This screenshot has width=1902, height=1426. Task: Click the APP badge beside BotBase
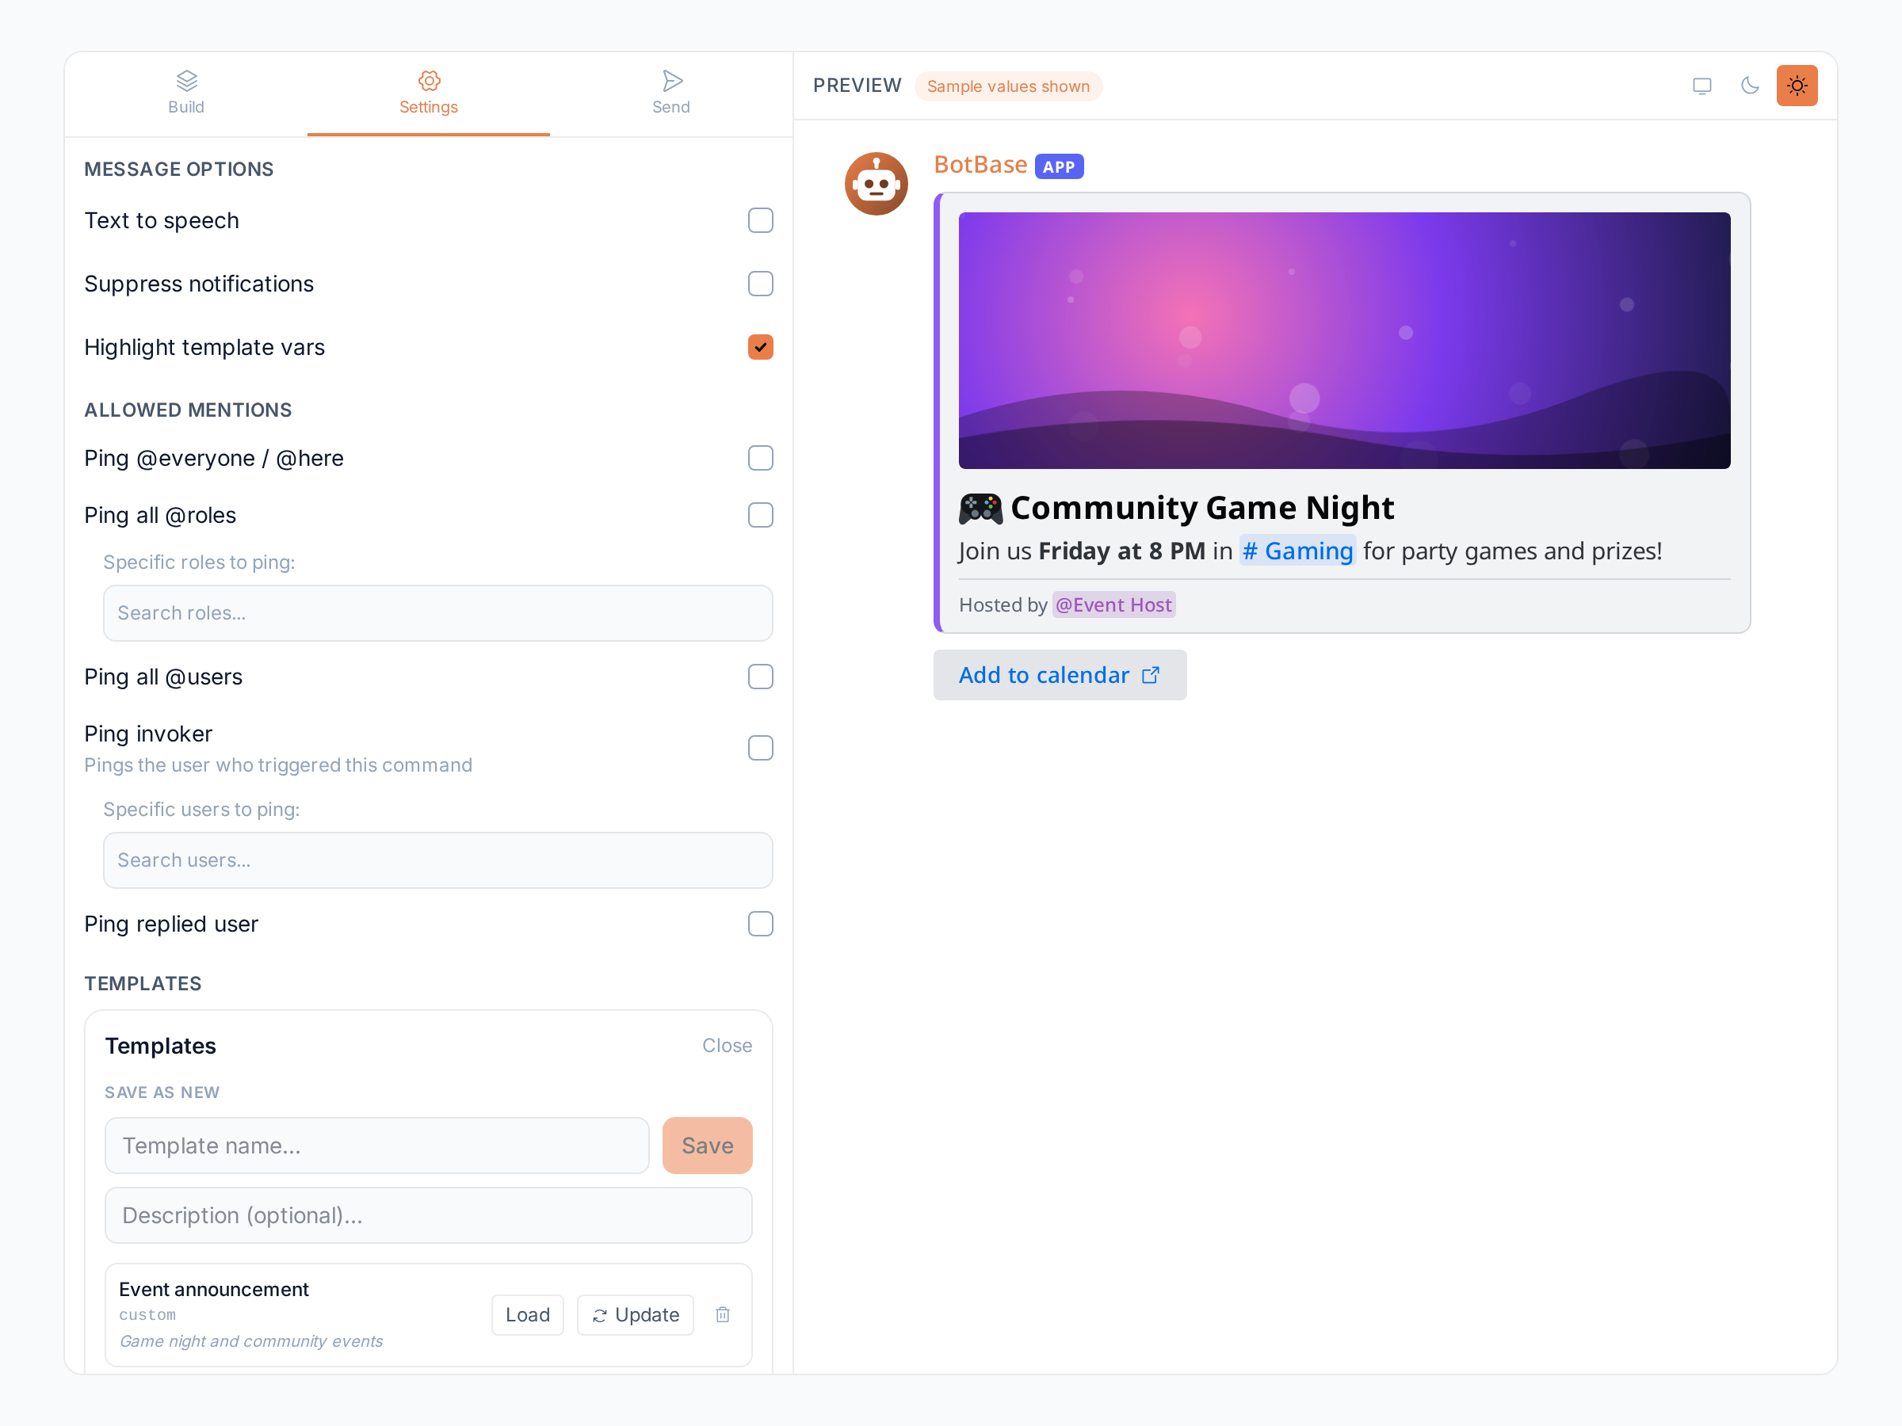point(1059,166)
